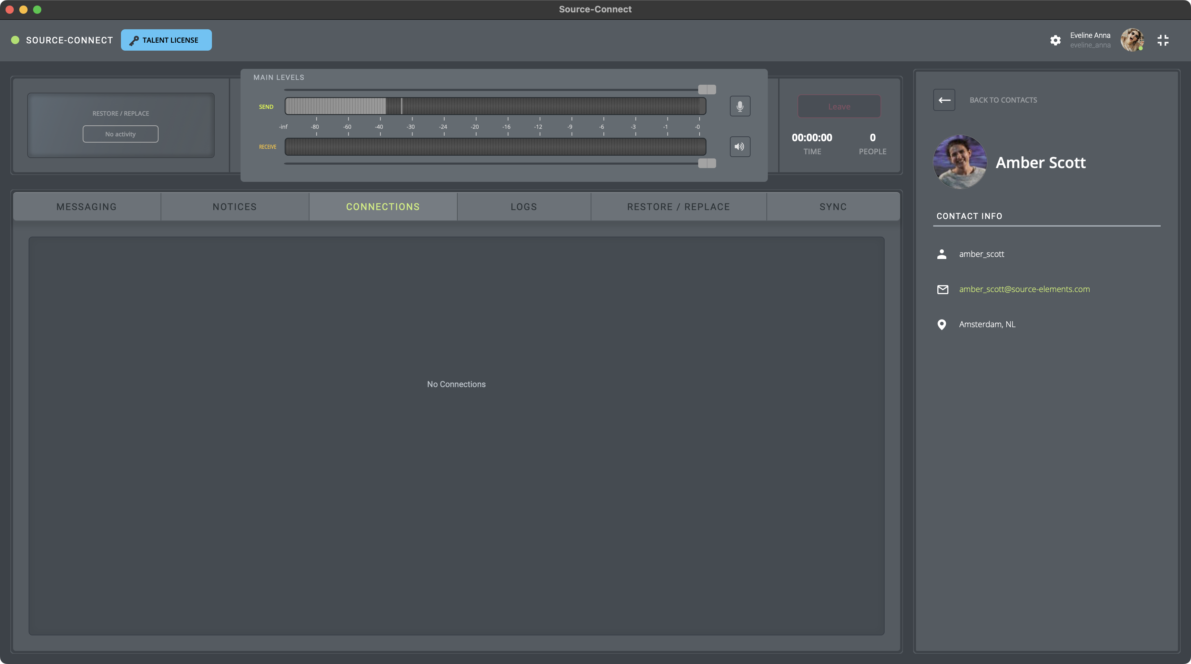The width and height of the screenshot is (1191, 664).
Task: Click the person username icon
Action: (x=941, y=254)
